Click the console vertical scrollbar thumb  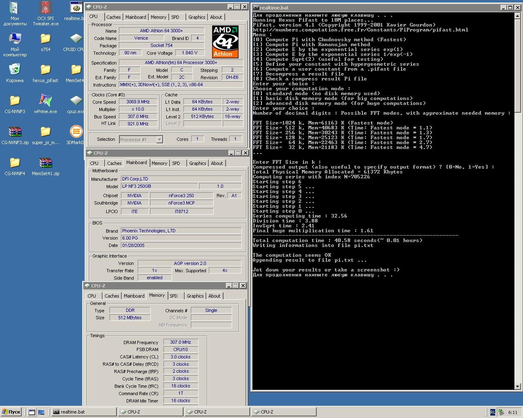[518, 65]
